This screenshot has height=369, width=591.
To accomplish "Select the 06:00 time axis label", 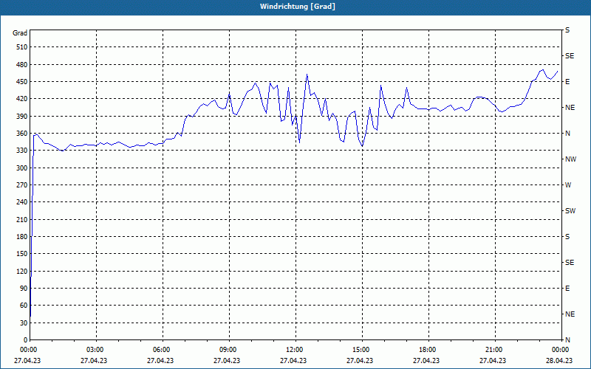I will coord(162,350).
